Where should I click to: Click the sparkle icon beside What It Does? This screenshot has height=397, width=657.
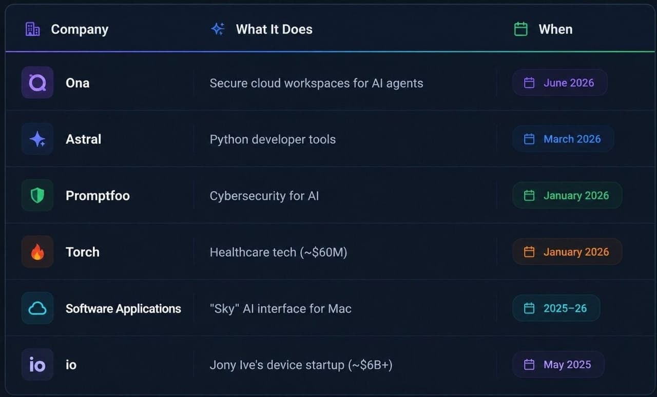click(218, 29)
